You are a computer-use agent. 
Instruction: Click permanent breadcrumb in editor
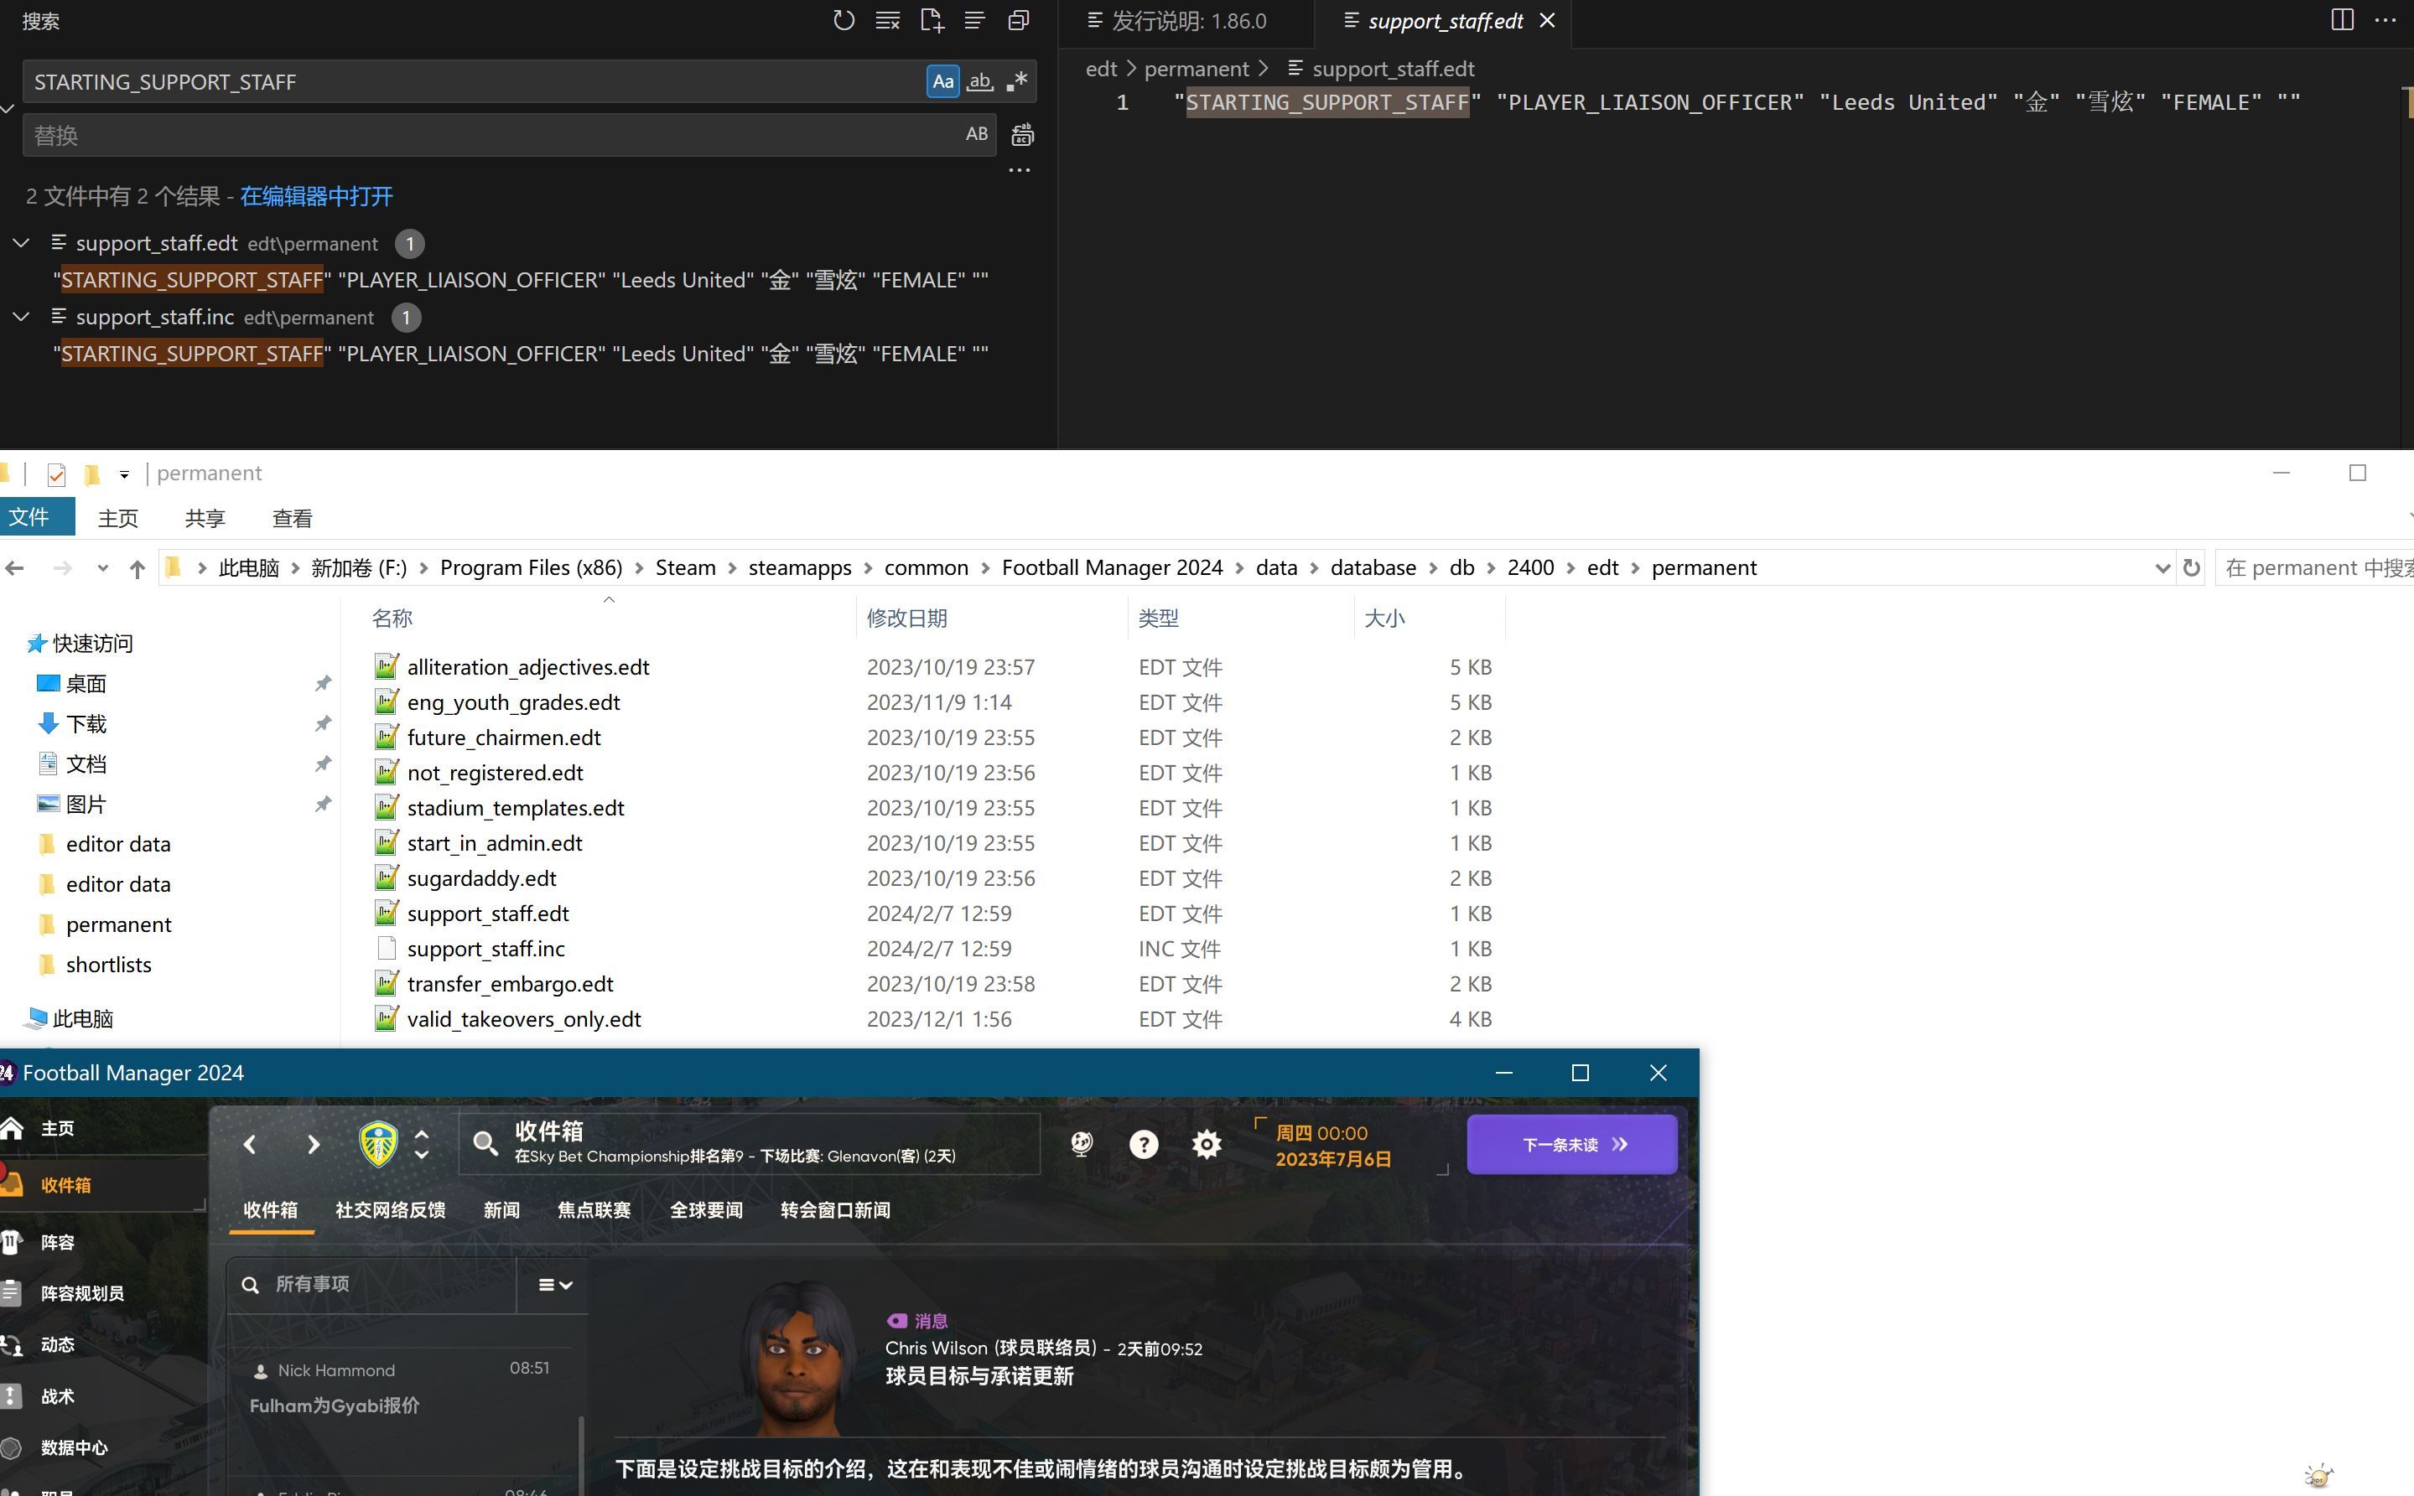[x=1196, y=68]
